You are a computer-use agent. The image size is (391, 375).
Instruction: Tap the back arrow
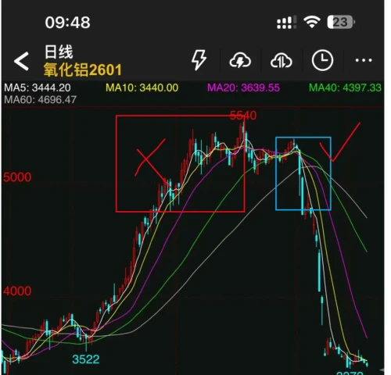21,61
